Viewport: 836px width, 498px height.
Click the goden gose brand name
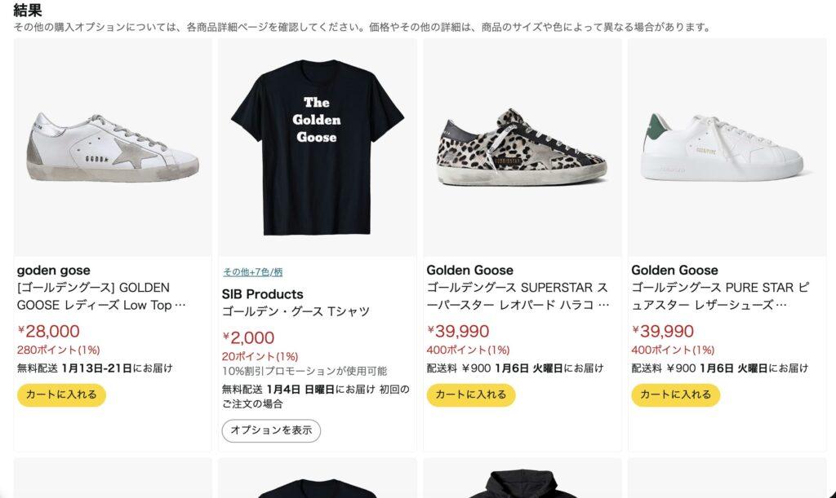pos(53,271)
